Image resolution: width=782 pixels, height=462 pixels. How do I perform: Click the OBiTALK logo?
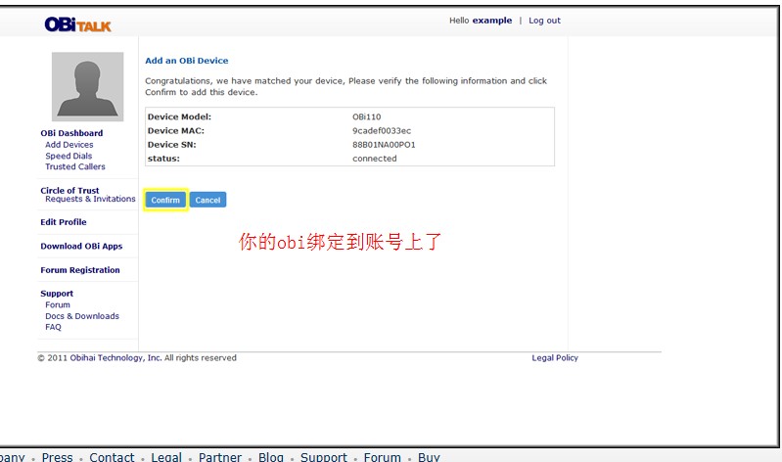[x=77, y=24]
